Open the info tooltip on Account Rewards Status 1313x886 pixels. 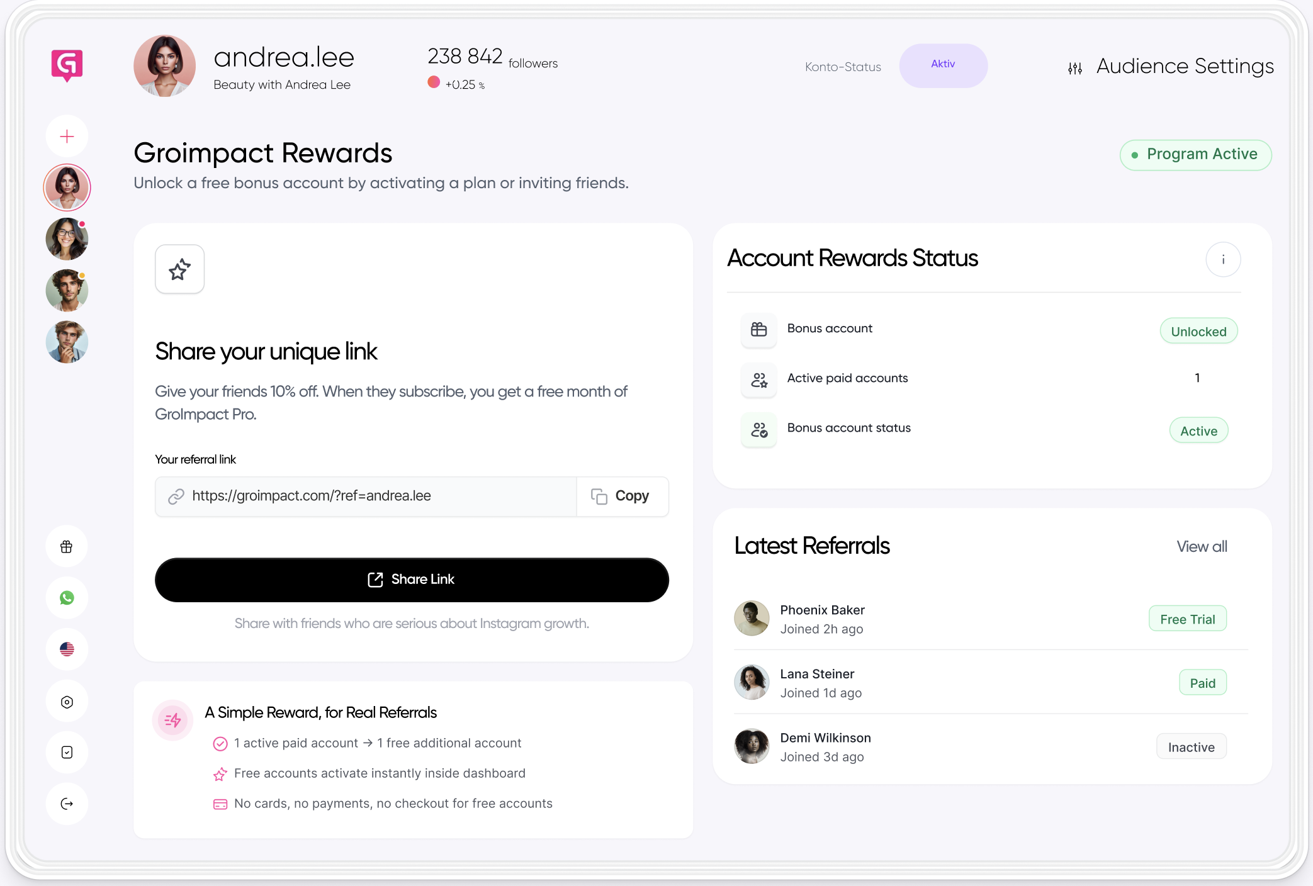click(x=1223, y=259)
